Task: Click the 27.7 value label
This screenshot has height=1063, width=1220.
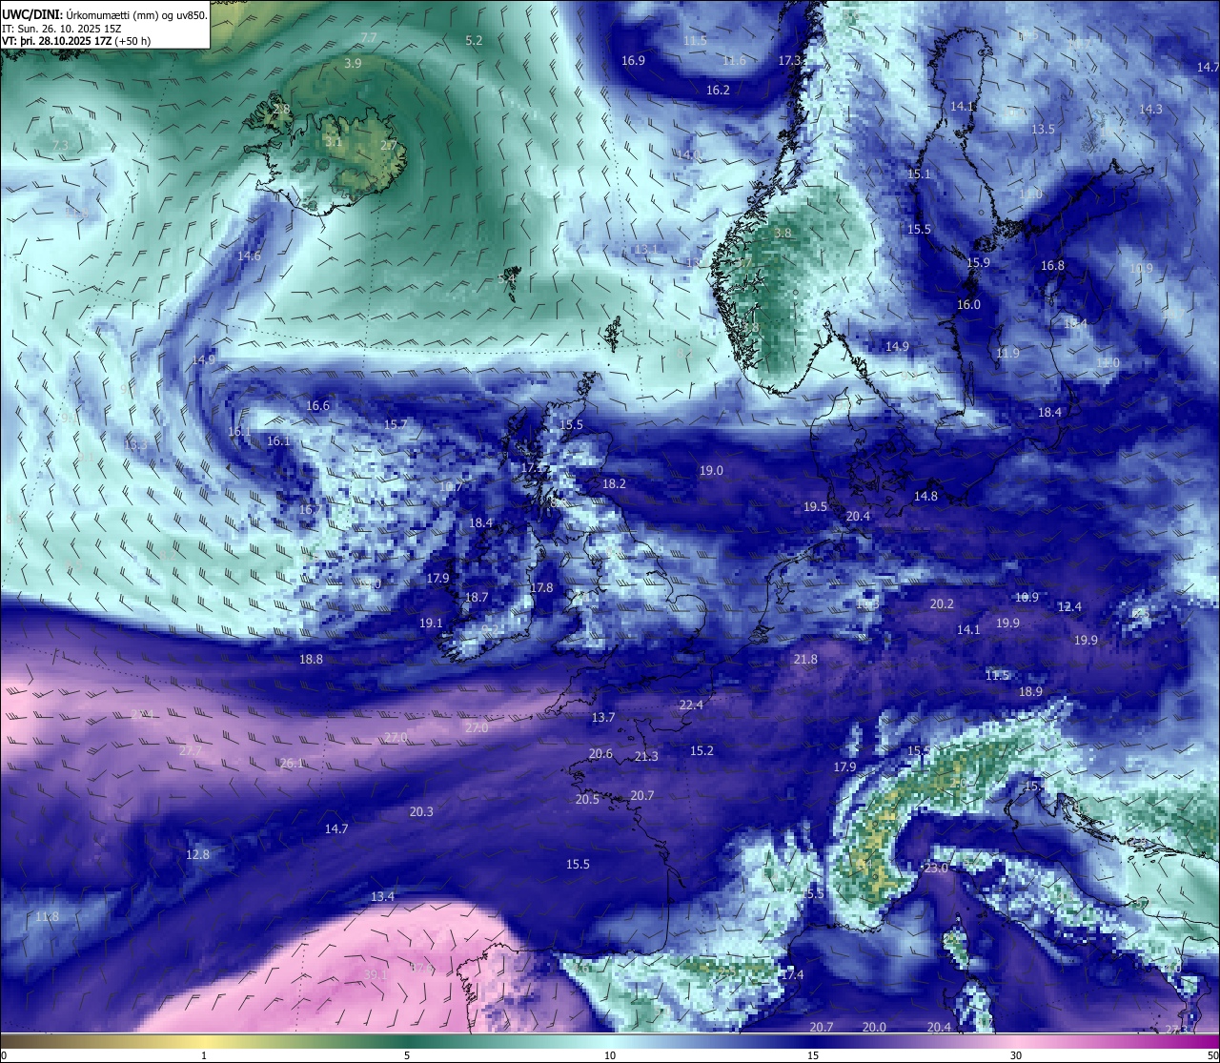Action: (191, 750)
